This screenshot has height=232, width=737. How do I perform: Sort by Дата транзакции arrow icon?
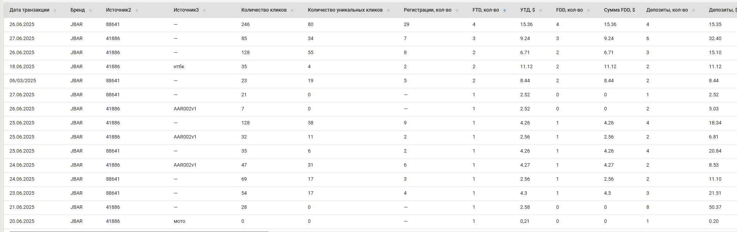55,10
